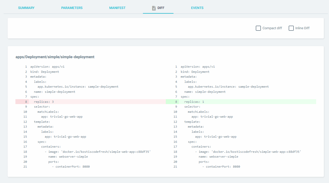Select the added line 'replicas: 1'
The image size is (329, 183).
(241, 102)
